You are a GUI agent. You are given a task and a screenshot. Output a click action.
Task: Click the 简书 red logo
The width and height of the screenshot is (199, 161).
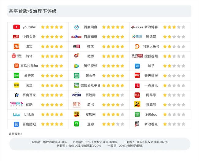tap(77, 105)
